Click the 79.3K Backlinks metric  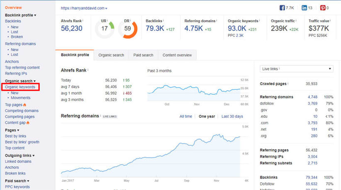click(155, 28)
